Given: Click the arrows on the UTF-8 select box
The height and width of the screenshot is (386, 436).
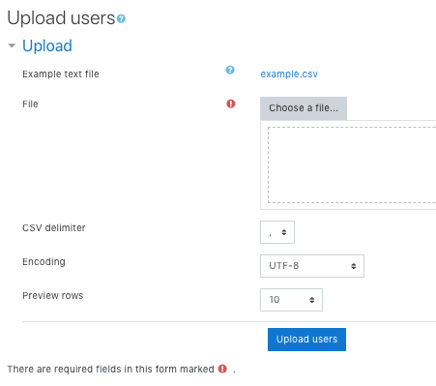Looking at the screenshot, I should (354, 266).
